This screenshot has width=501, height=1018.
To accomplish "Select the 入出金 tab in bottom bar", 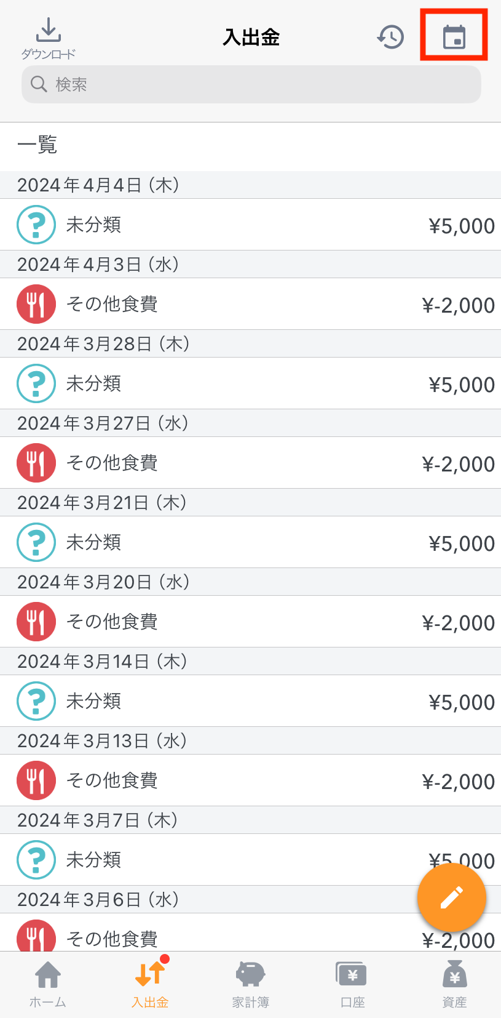I will [x=150, y=984].
